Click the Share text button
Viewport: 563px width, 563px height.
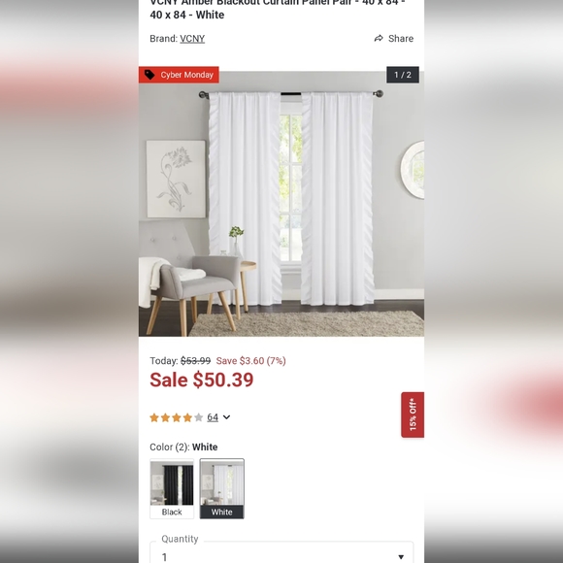401,39
